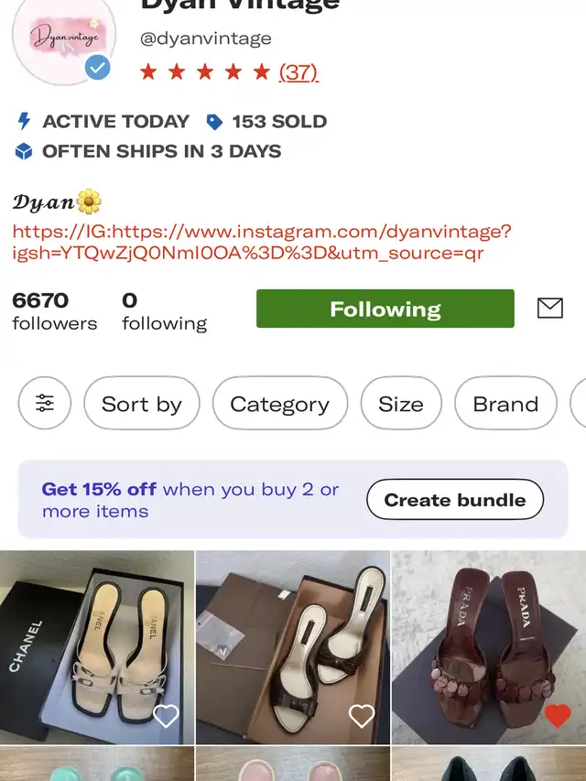View the 6670 followers list
Screen dimensions: 586x781
pyautogui.click(x=54, y=311)
